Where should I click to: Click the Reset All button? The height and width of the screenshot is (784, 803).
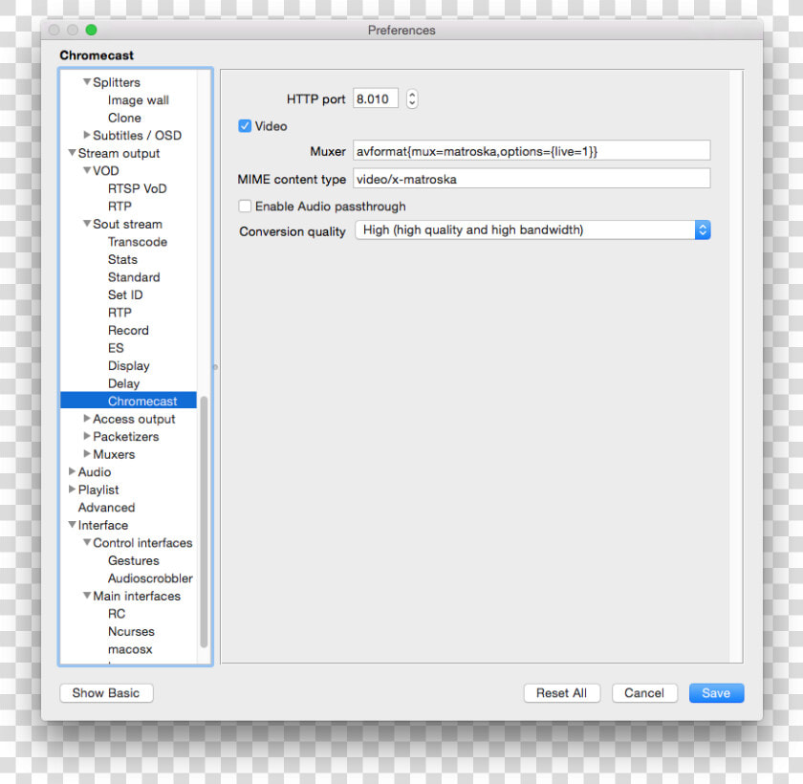pos(561,693)
